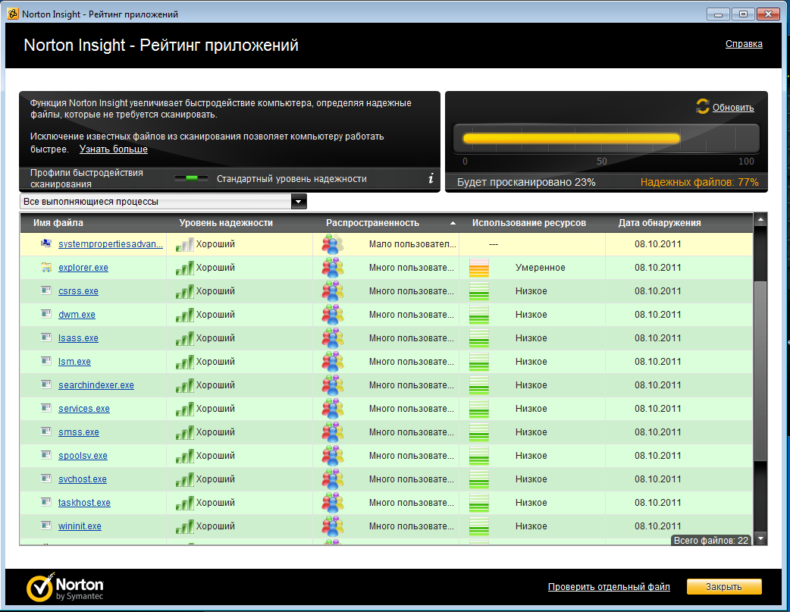Click the file icon beside csrss.exe
This screenshot has width=790, height=612.
[x=46, y=290]
